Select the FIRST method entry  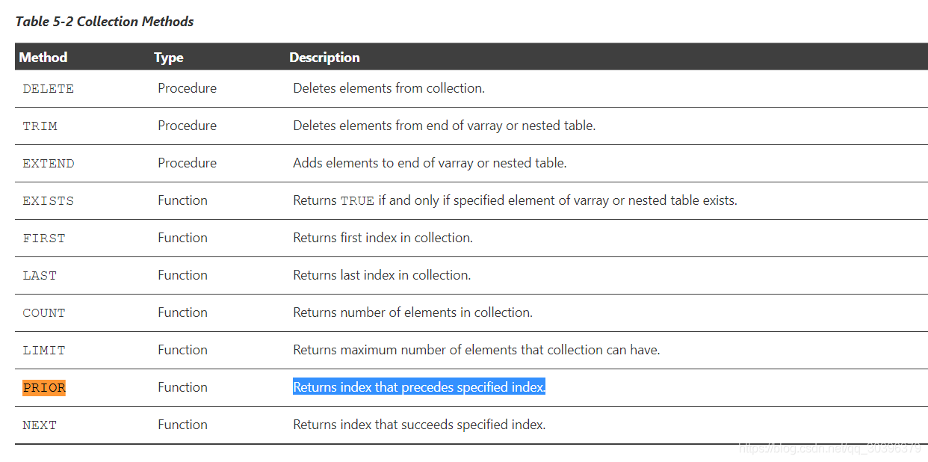[43, 238]
